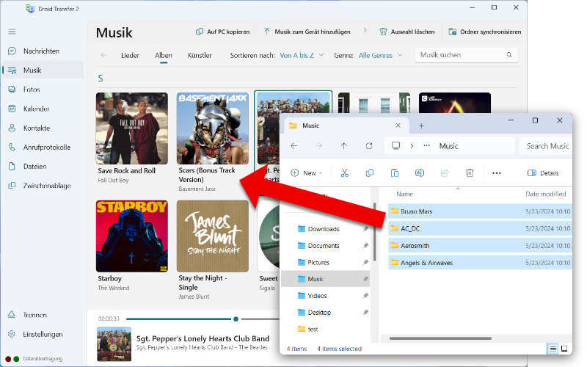Open the Droid Transfer hamburger menu
This screenshot has height=367, width=587.
[x=12, y=32]
